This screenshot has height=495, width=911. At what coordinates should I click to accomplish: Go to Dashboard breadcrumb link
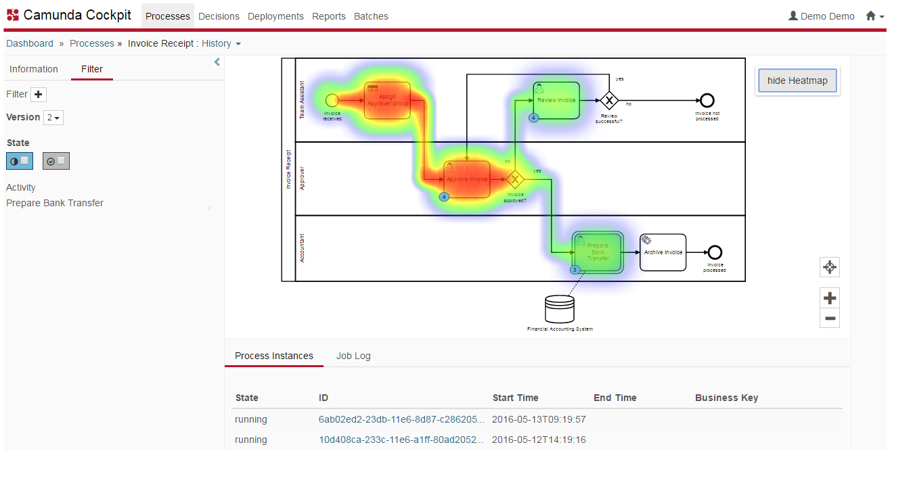pos(30,43)
